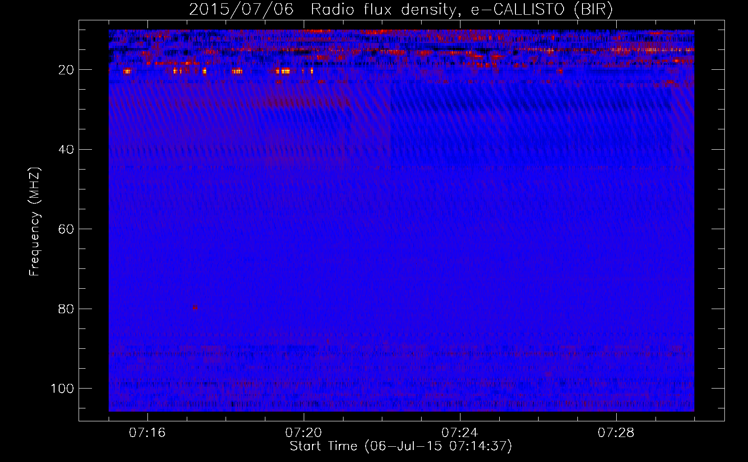Click the 'Frequency (MHZ)' y-axis label
The height and width of the screenshot is (462, 748).
[x=35, y=222]
